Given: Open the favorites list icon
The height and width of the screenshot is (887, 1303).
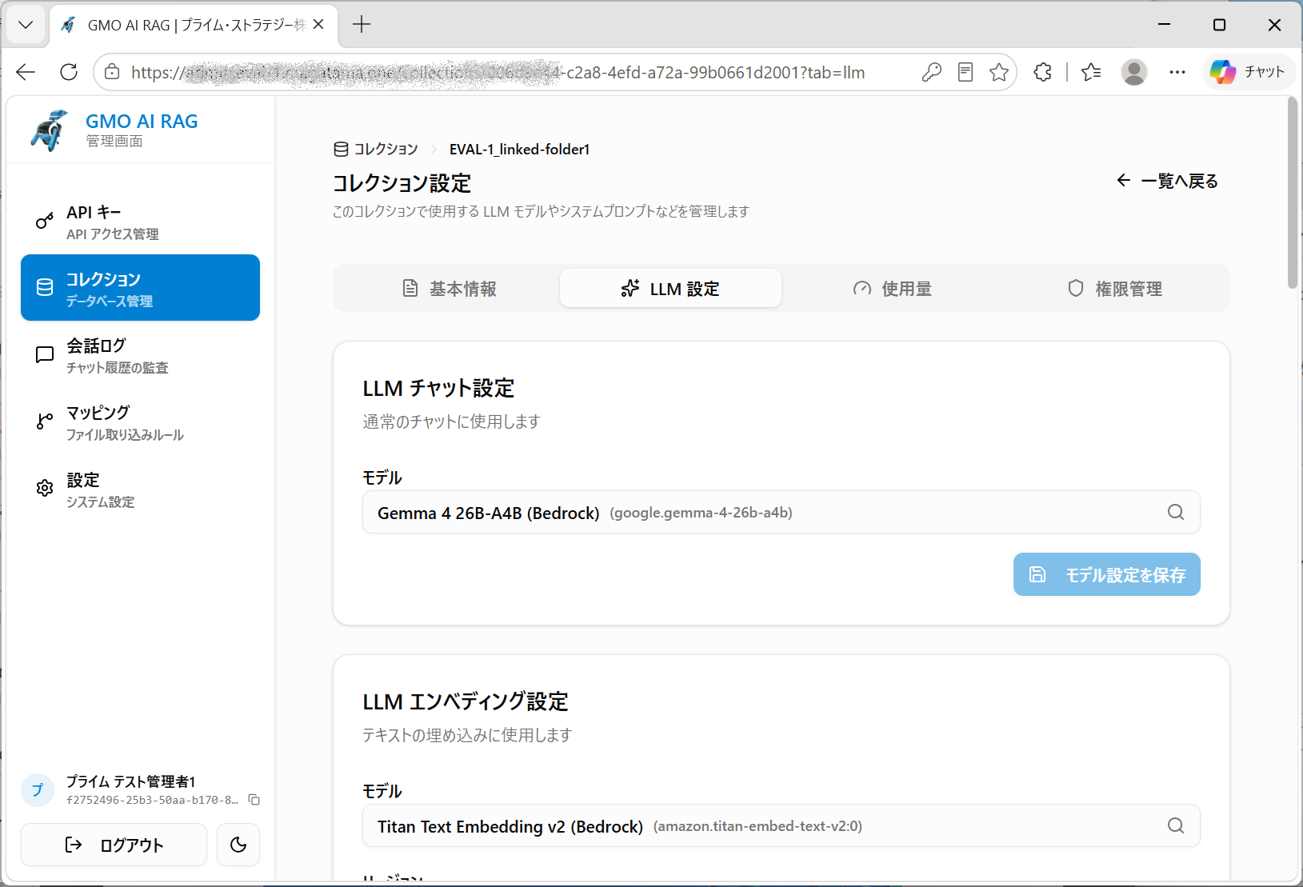Looking at the screenshot, I should (1091, 72).
